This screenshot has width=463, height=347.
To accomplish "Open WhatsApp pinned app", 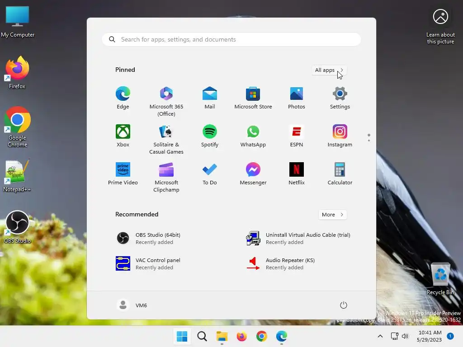I will (x=253, y=136).
